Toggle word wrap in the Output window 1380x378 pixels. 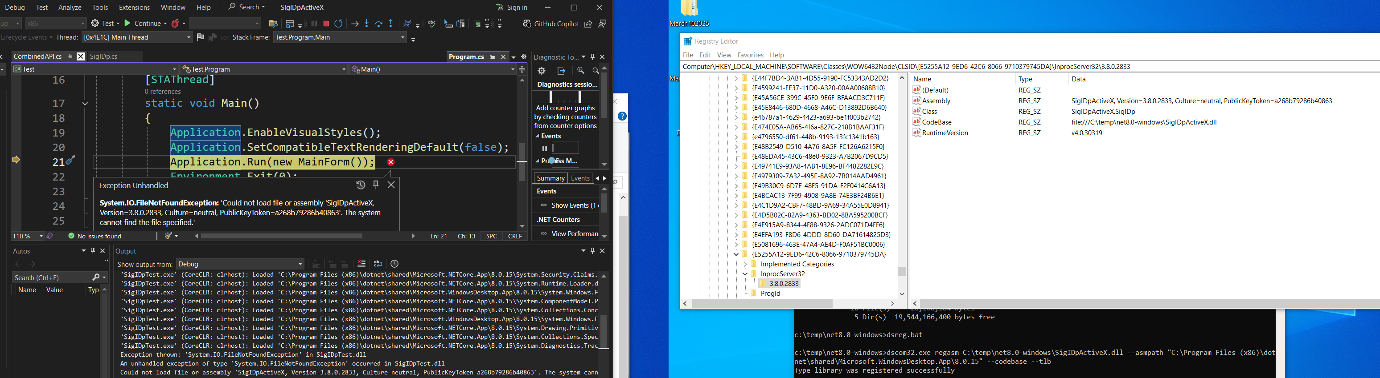click(x=378, y=264)
